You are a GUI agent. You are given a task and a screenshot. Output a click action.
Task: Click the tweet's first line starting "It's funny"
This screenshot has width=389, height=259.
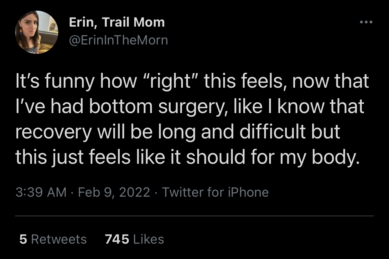coord(192,82)
